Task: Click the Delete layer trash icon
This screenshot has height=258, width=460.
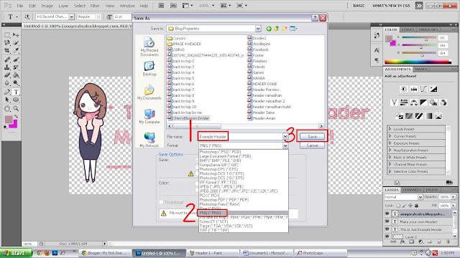Action: pos(448,242)
